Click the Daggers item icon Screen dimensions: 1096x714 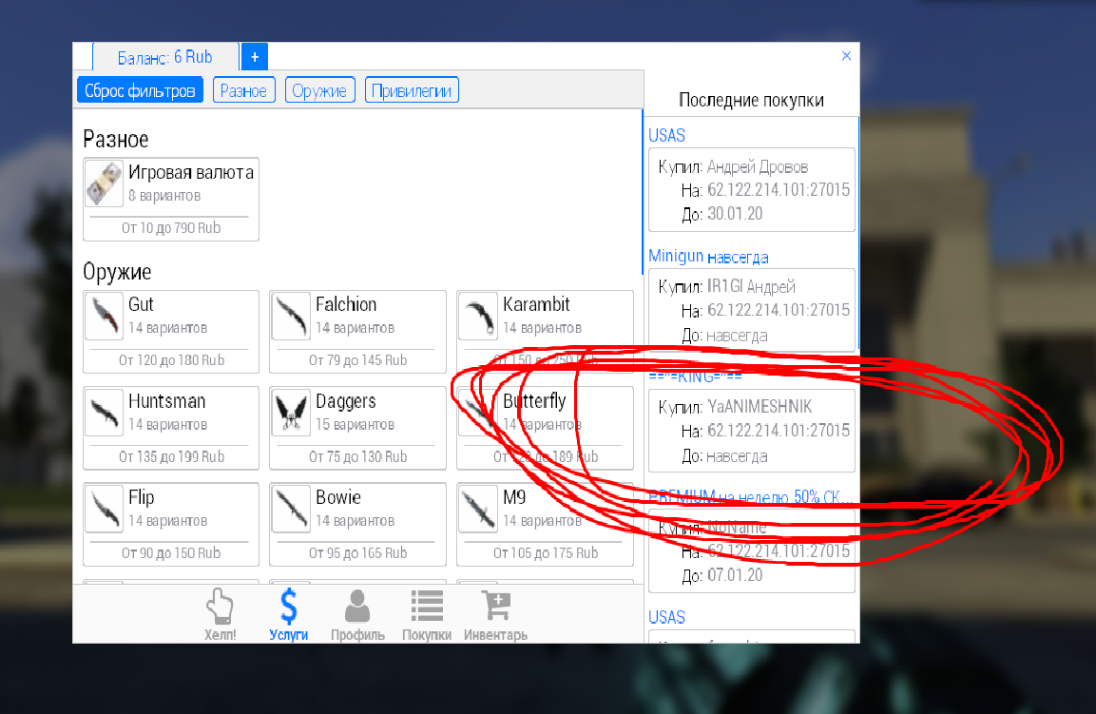[x=291, y=413]
